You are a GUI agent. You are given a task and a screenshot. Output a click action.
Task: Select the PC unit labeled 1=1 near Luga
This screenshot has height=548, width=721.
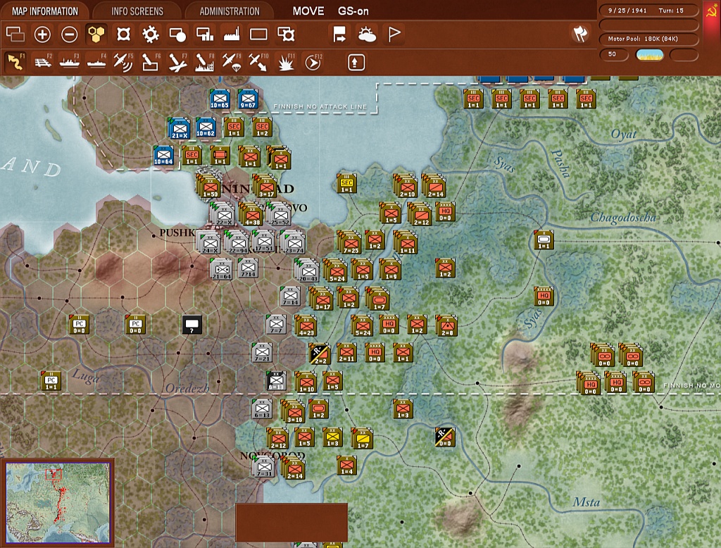(x=51, y=381)
